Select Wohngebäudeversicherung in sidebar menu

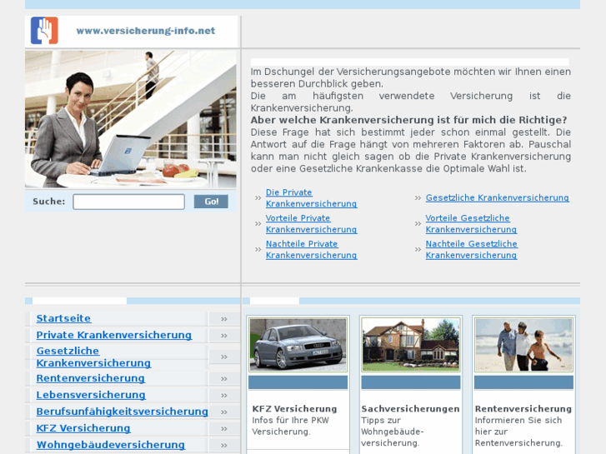point(111,445)
